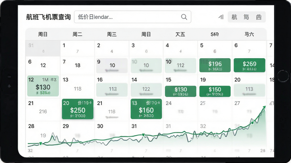Click the magnifier search icon

184,17
